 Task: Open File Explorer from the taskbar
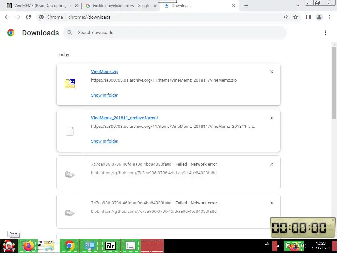[x=49, y=246]
